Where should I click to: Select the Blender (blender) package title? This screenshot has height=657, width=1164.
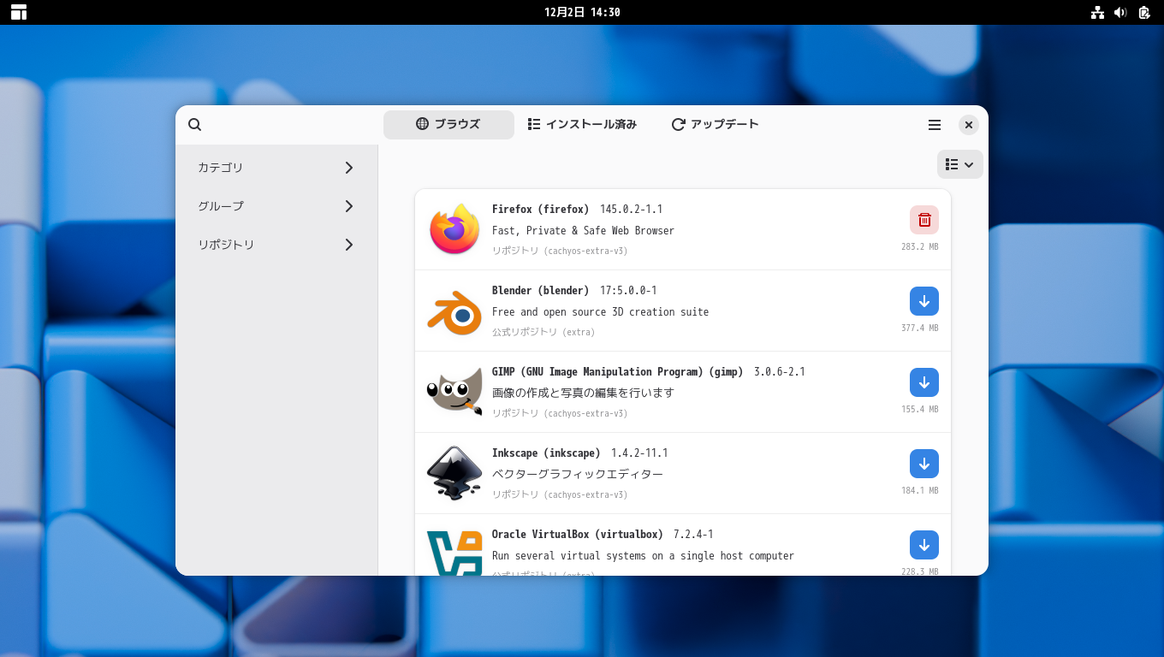[541, 291]
